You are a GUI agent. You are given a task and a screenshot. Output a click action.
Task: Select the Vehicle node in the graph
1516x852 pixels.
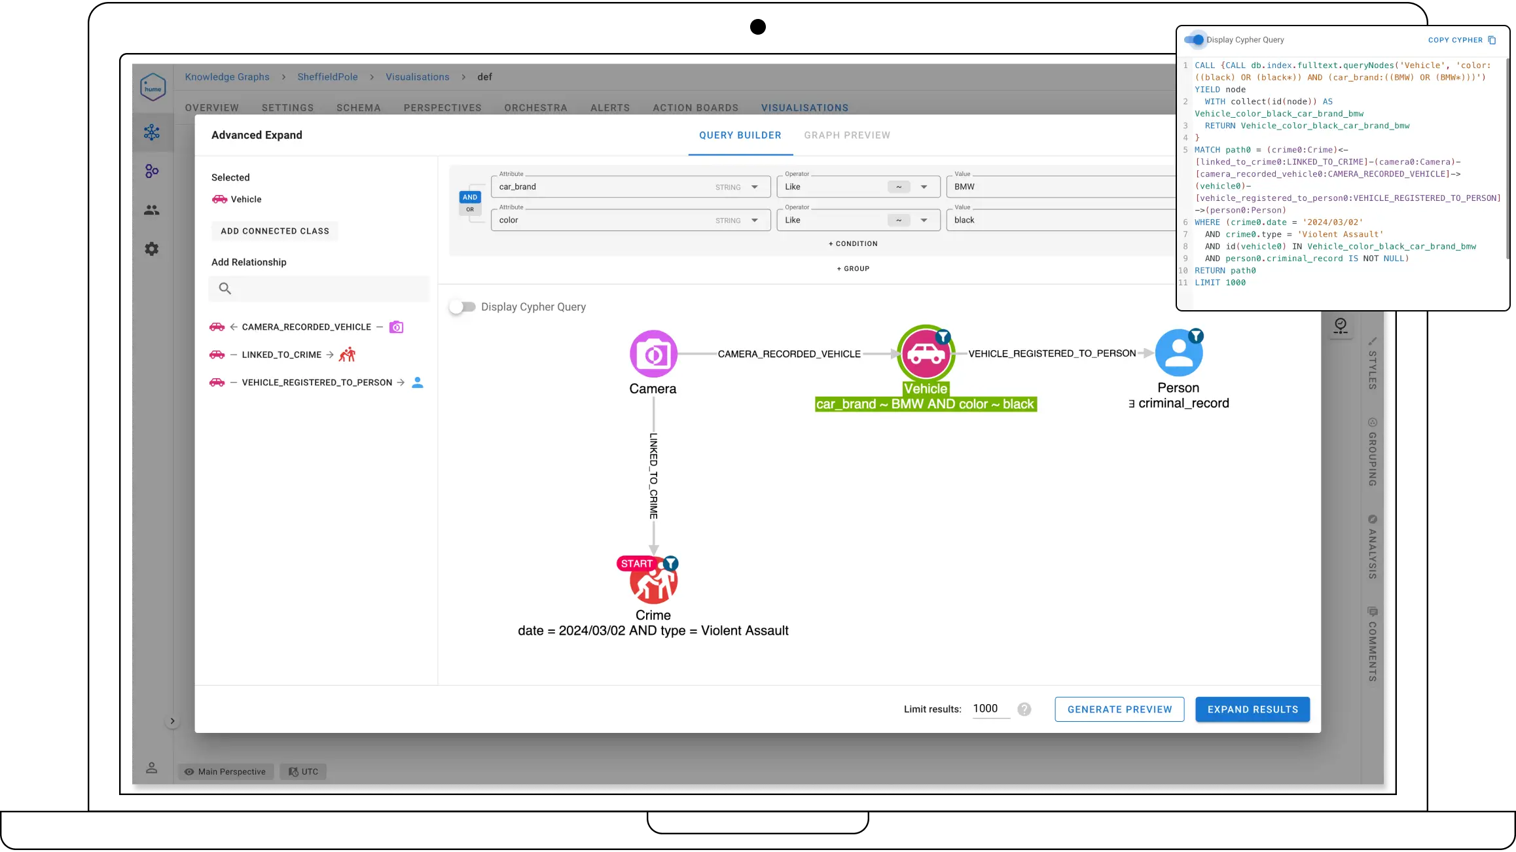coord(925,354)
